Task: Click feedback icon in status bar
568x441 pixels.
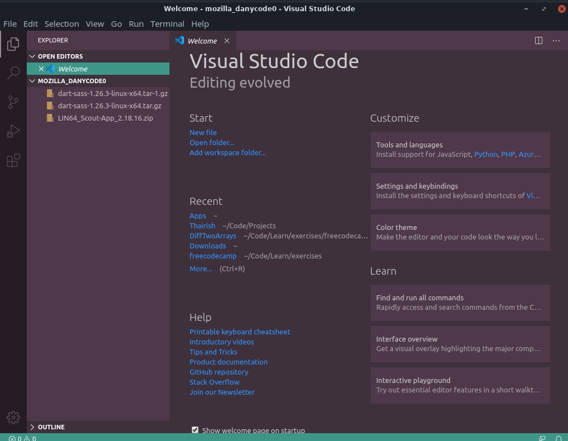Action: tap(542, 438)
